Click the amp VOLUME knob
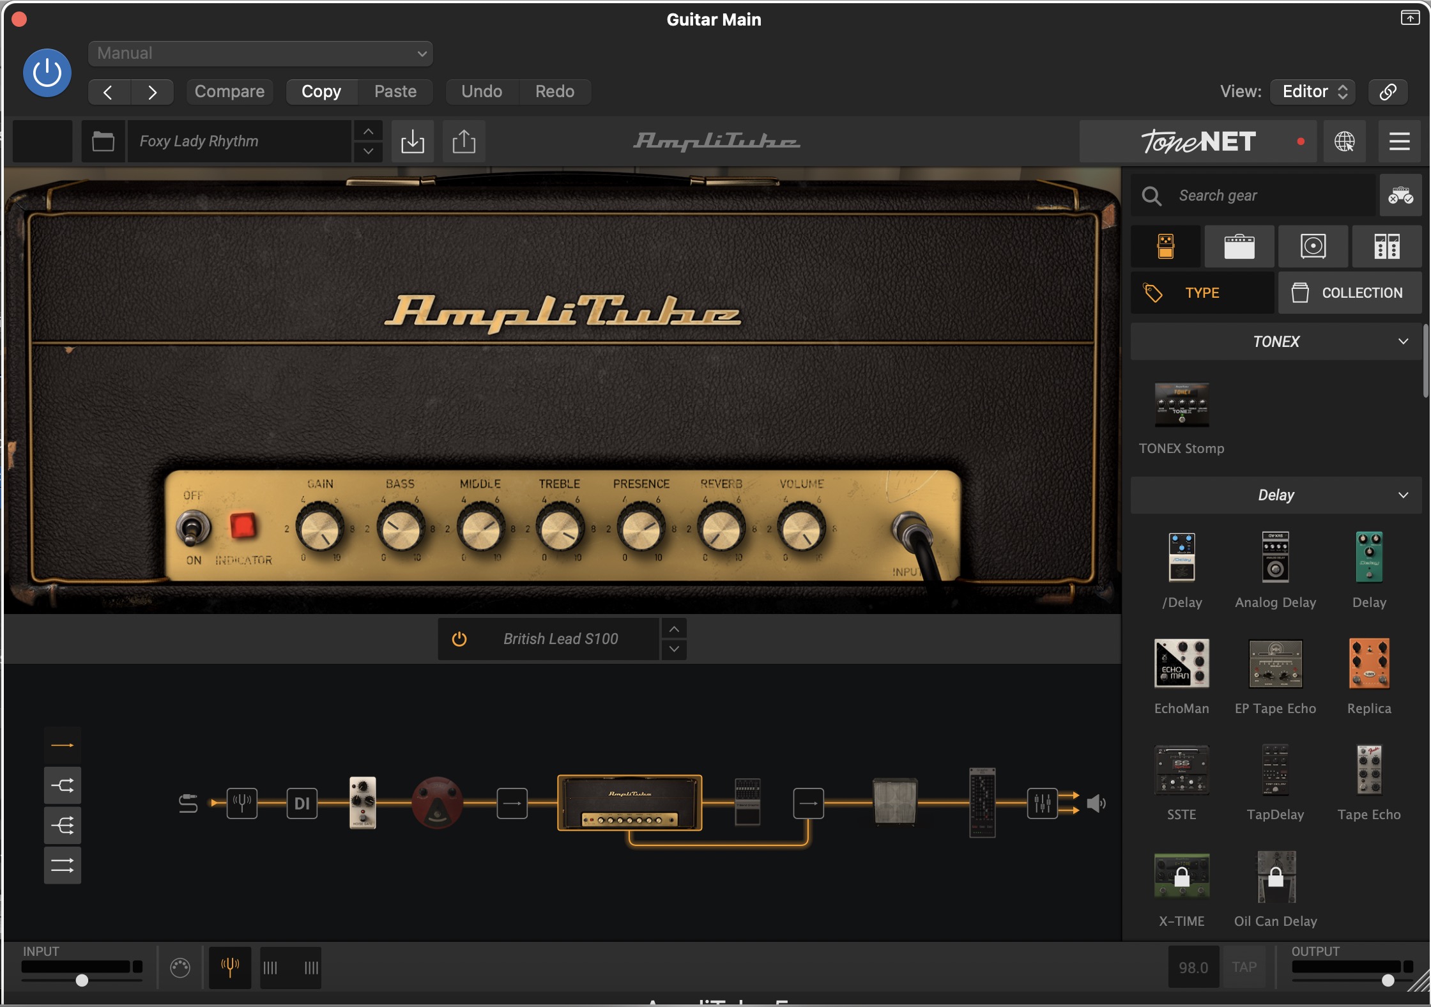Image resolution: width=1431 pixels, height=1007 pixels. click(x=800, y=528)
